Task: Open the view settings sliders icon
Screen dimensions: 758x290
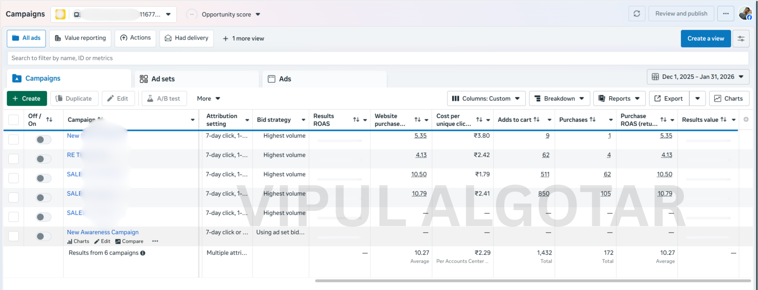Action: pos(741,38)
